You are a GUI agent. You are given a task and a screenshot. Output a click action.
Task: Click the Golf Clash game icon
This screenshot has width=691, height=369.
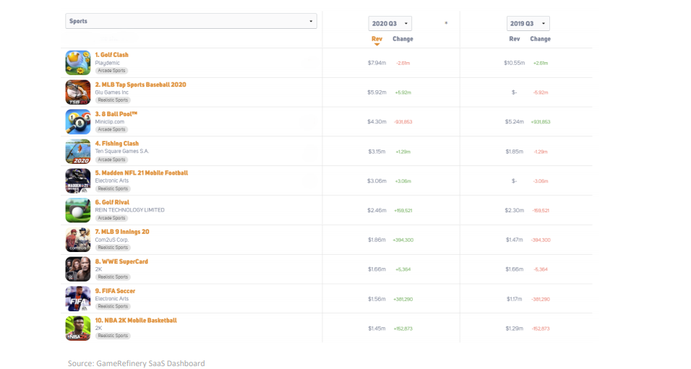tap(78, 63)
